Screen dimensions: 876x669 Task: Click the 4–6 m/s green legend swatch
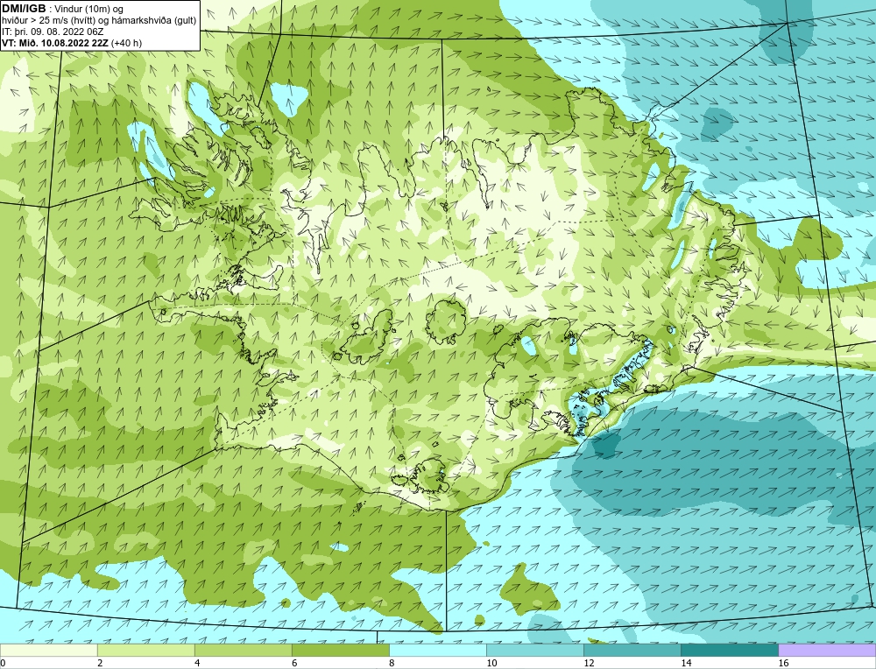tap(243, 650)
